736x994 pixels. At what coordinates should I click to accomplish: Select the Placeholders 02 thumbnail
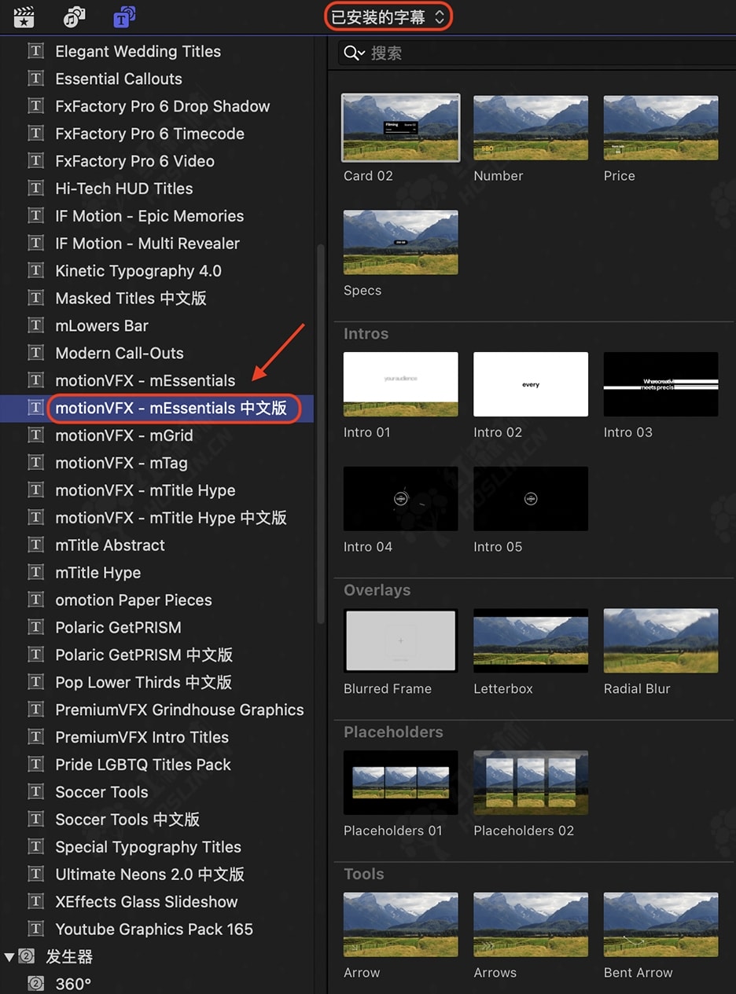click(x=531, y=783)
